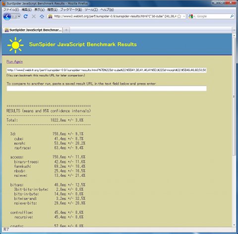Click the 3d: category result row
238x234 pixels.
click(x=47, y=134)
